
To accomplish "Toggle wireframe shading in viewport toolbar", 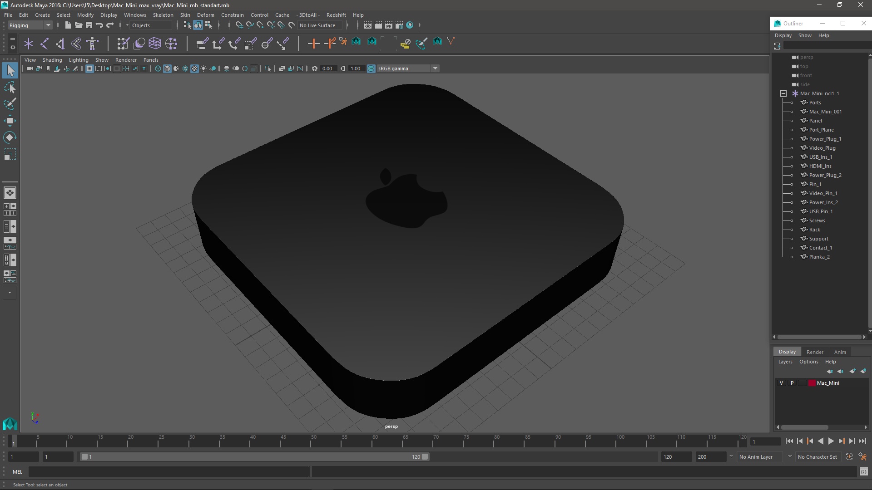I will pyautogui.click(x=158, y=69).
